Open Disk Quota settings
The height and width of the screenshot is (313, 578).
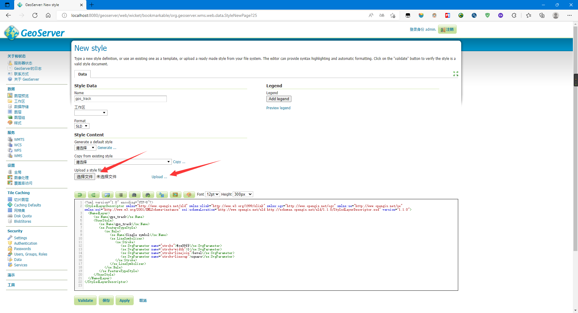(x=23, y=216)
